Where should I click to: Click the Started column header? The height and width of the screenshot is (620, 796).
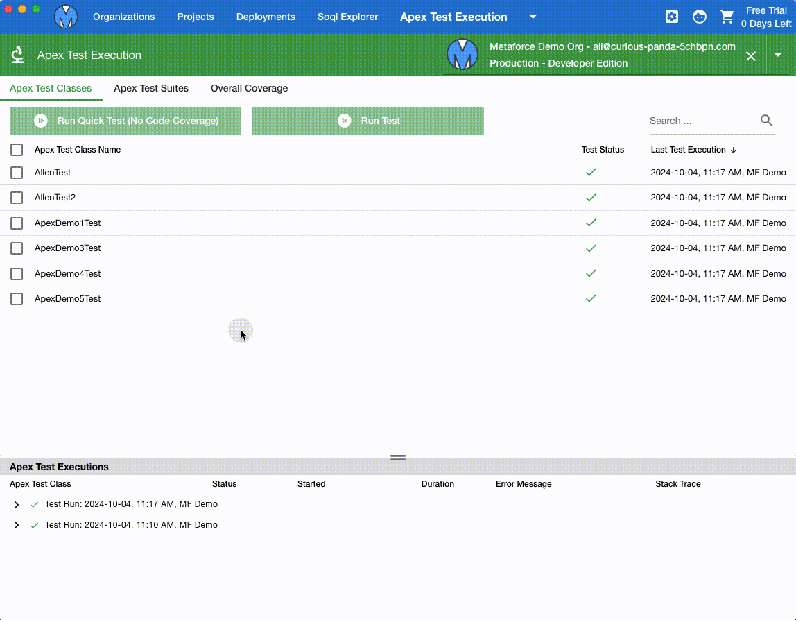[311, 484]
